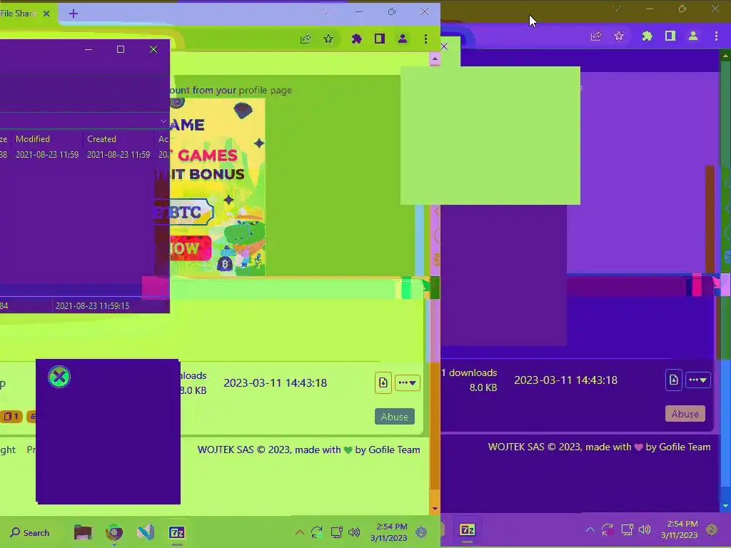Click download file icon in purple Gofile page

pos(674,380)
